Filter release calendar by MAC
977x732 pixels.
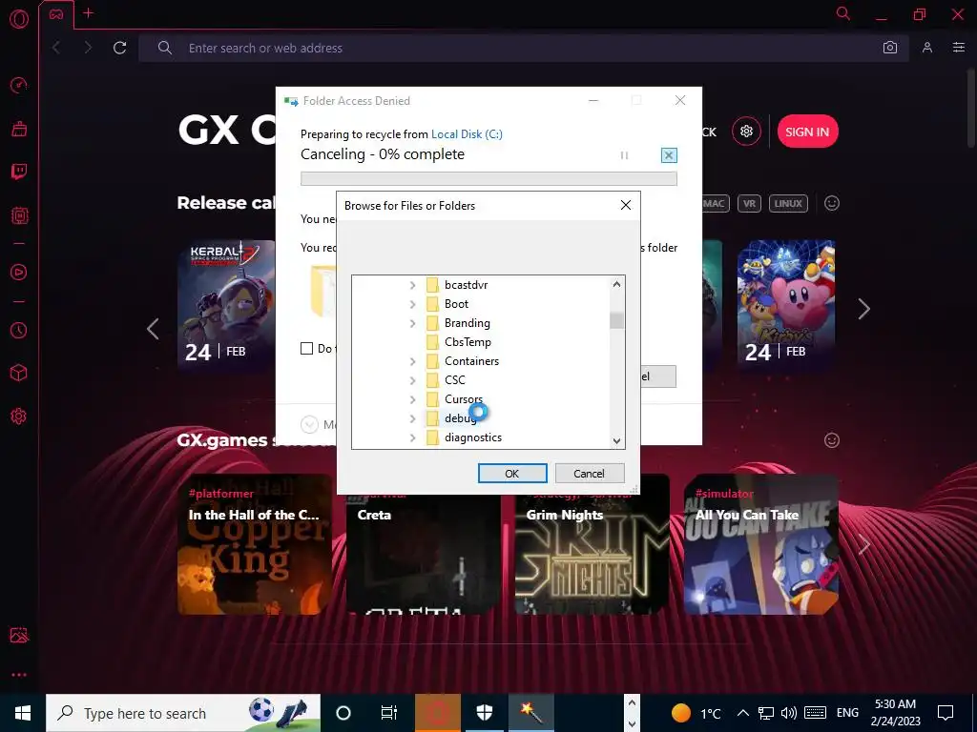coord(715,204)
